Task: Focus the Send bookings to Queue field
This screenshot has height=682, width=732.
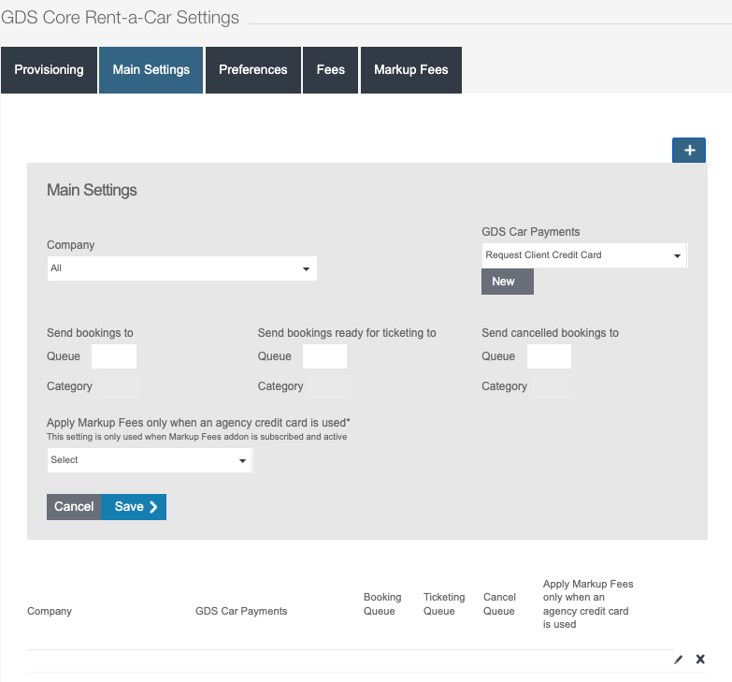Action: [x=113, y=356]
